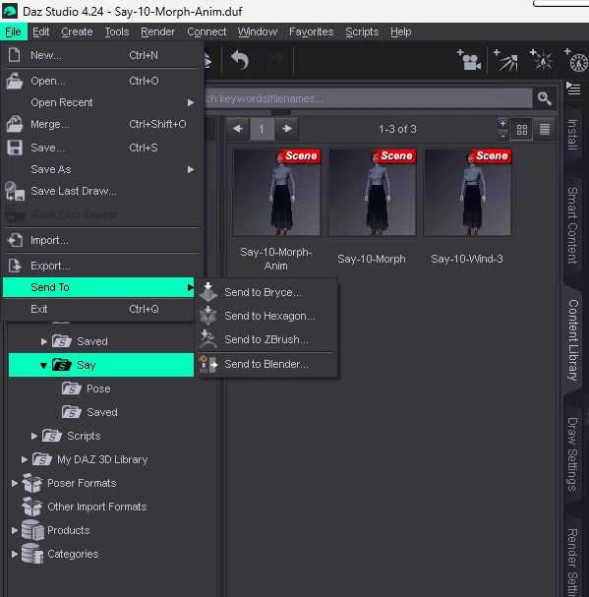Click the Create New Spotlight icon

[505, 60]
